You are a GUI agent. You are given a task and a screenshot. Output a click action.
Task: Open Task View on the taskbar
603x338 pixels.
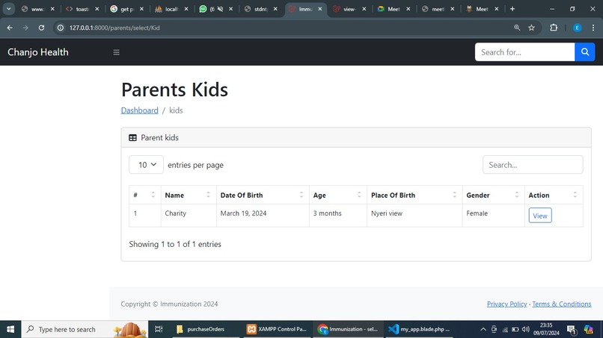pyautogui.click(x=159, y=329)
